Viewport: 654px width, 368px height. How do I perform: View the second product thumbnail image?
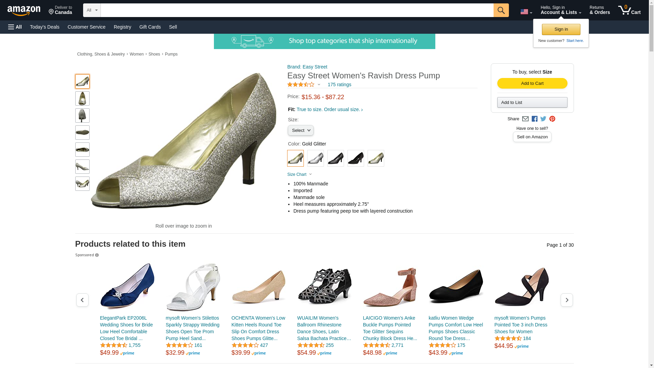pos(82,98)
